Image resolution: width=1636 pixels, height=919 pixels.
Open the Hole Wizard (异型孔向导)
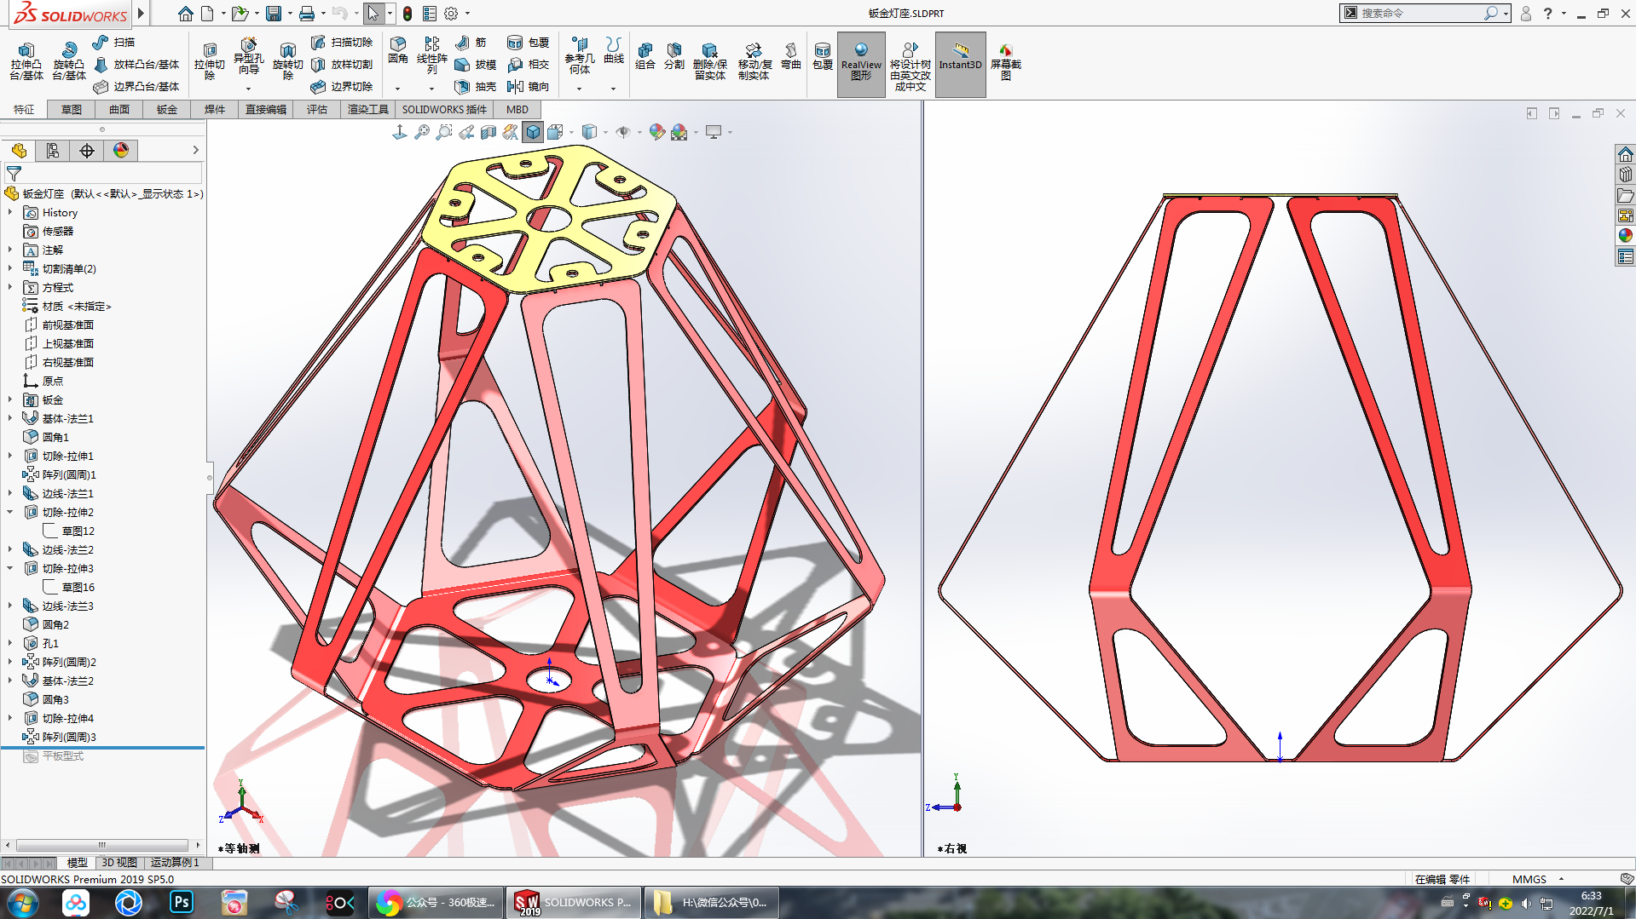coord(248,58)
